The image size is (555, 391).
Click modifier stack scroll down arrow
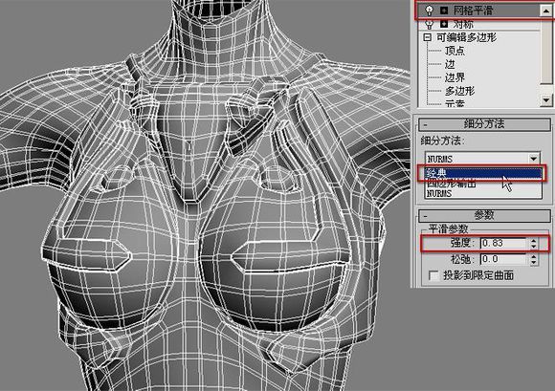[x=545, y=100]
